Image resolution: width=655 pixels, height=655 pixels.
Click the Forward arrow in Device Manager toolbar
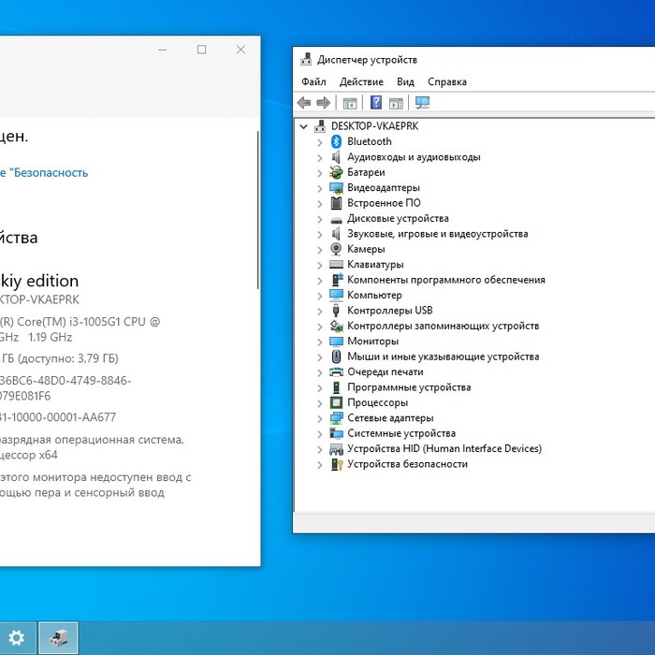pyautogui.click(x=323, y=103)
